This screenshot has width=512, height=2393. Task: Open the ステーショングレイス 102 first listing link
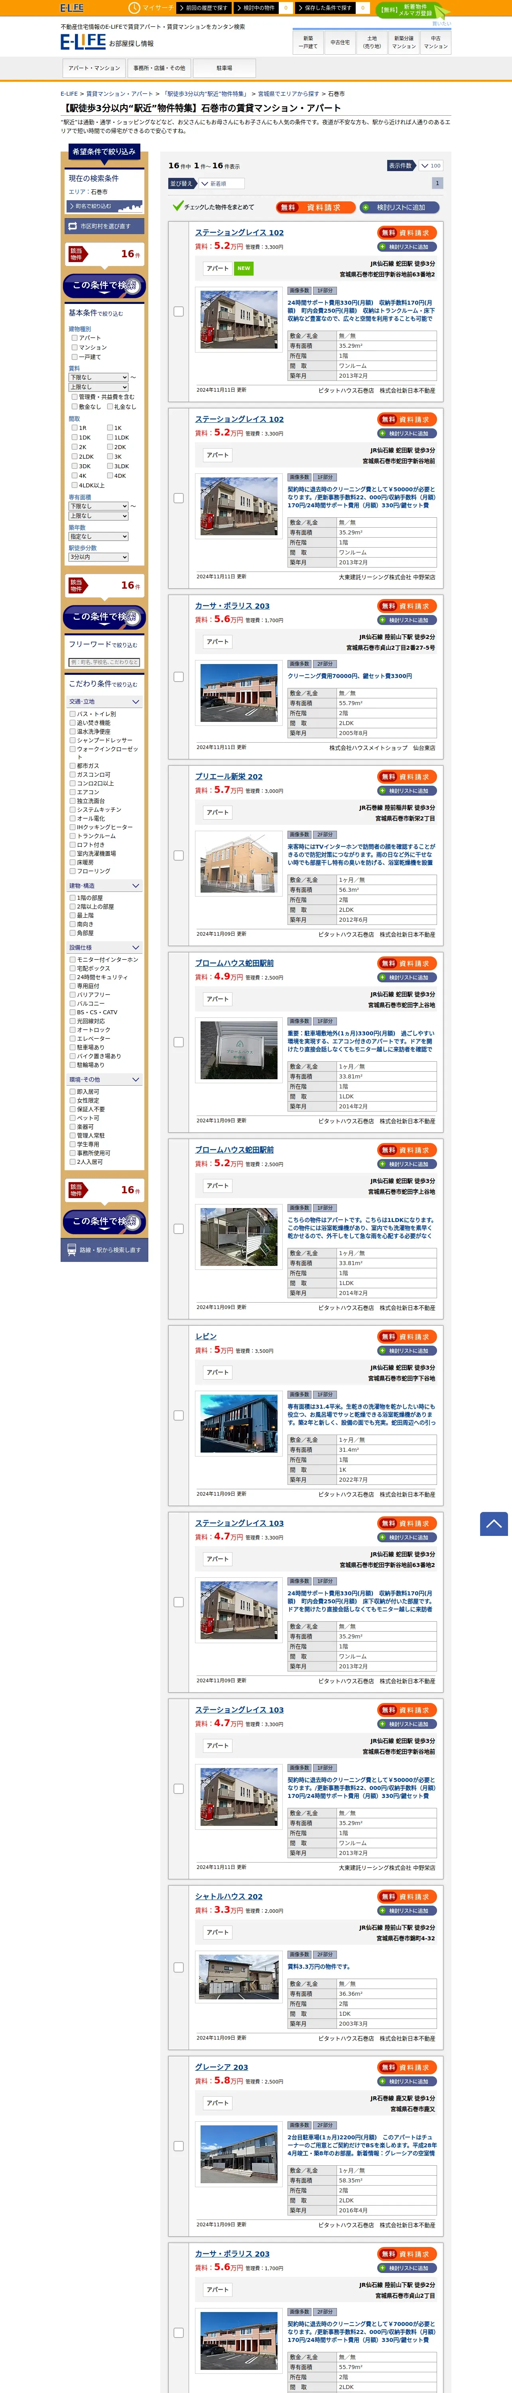click(240, 232)
